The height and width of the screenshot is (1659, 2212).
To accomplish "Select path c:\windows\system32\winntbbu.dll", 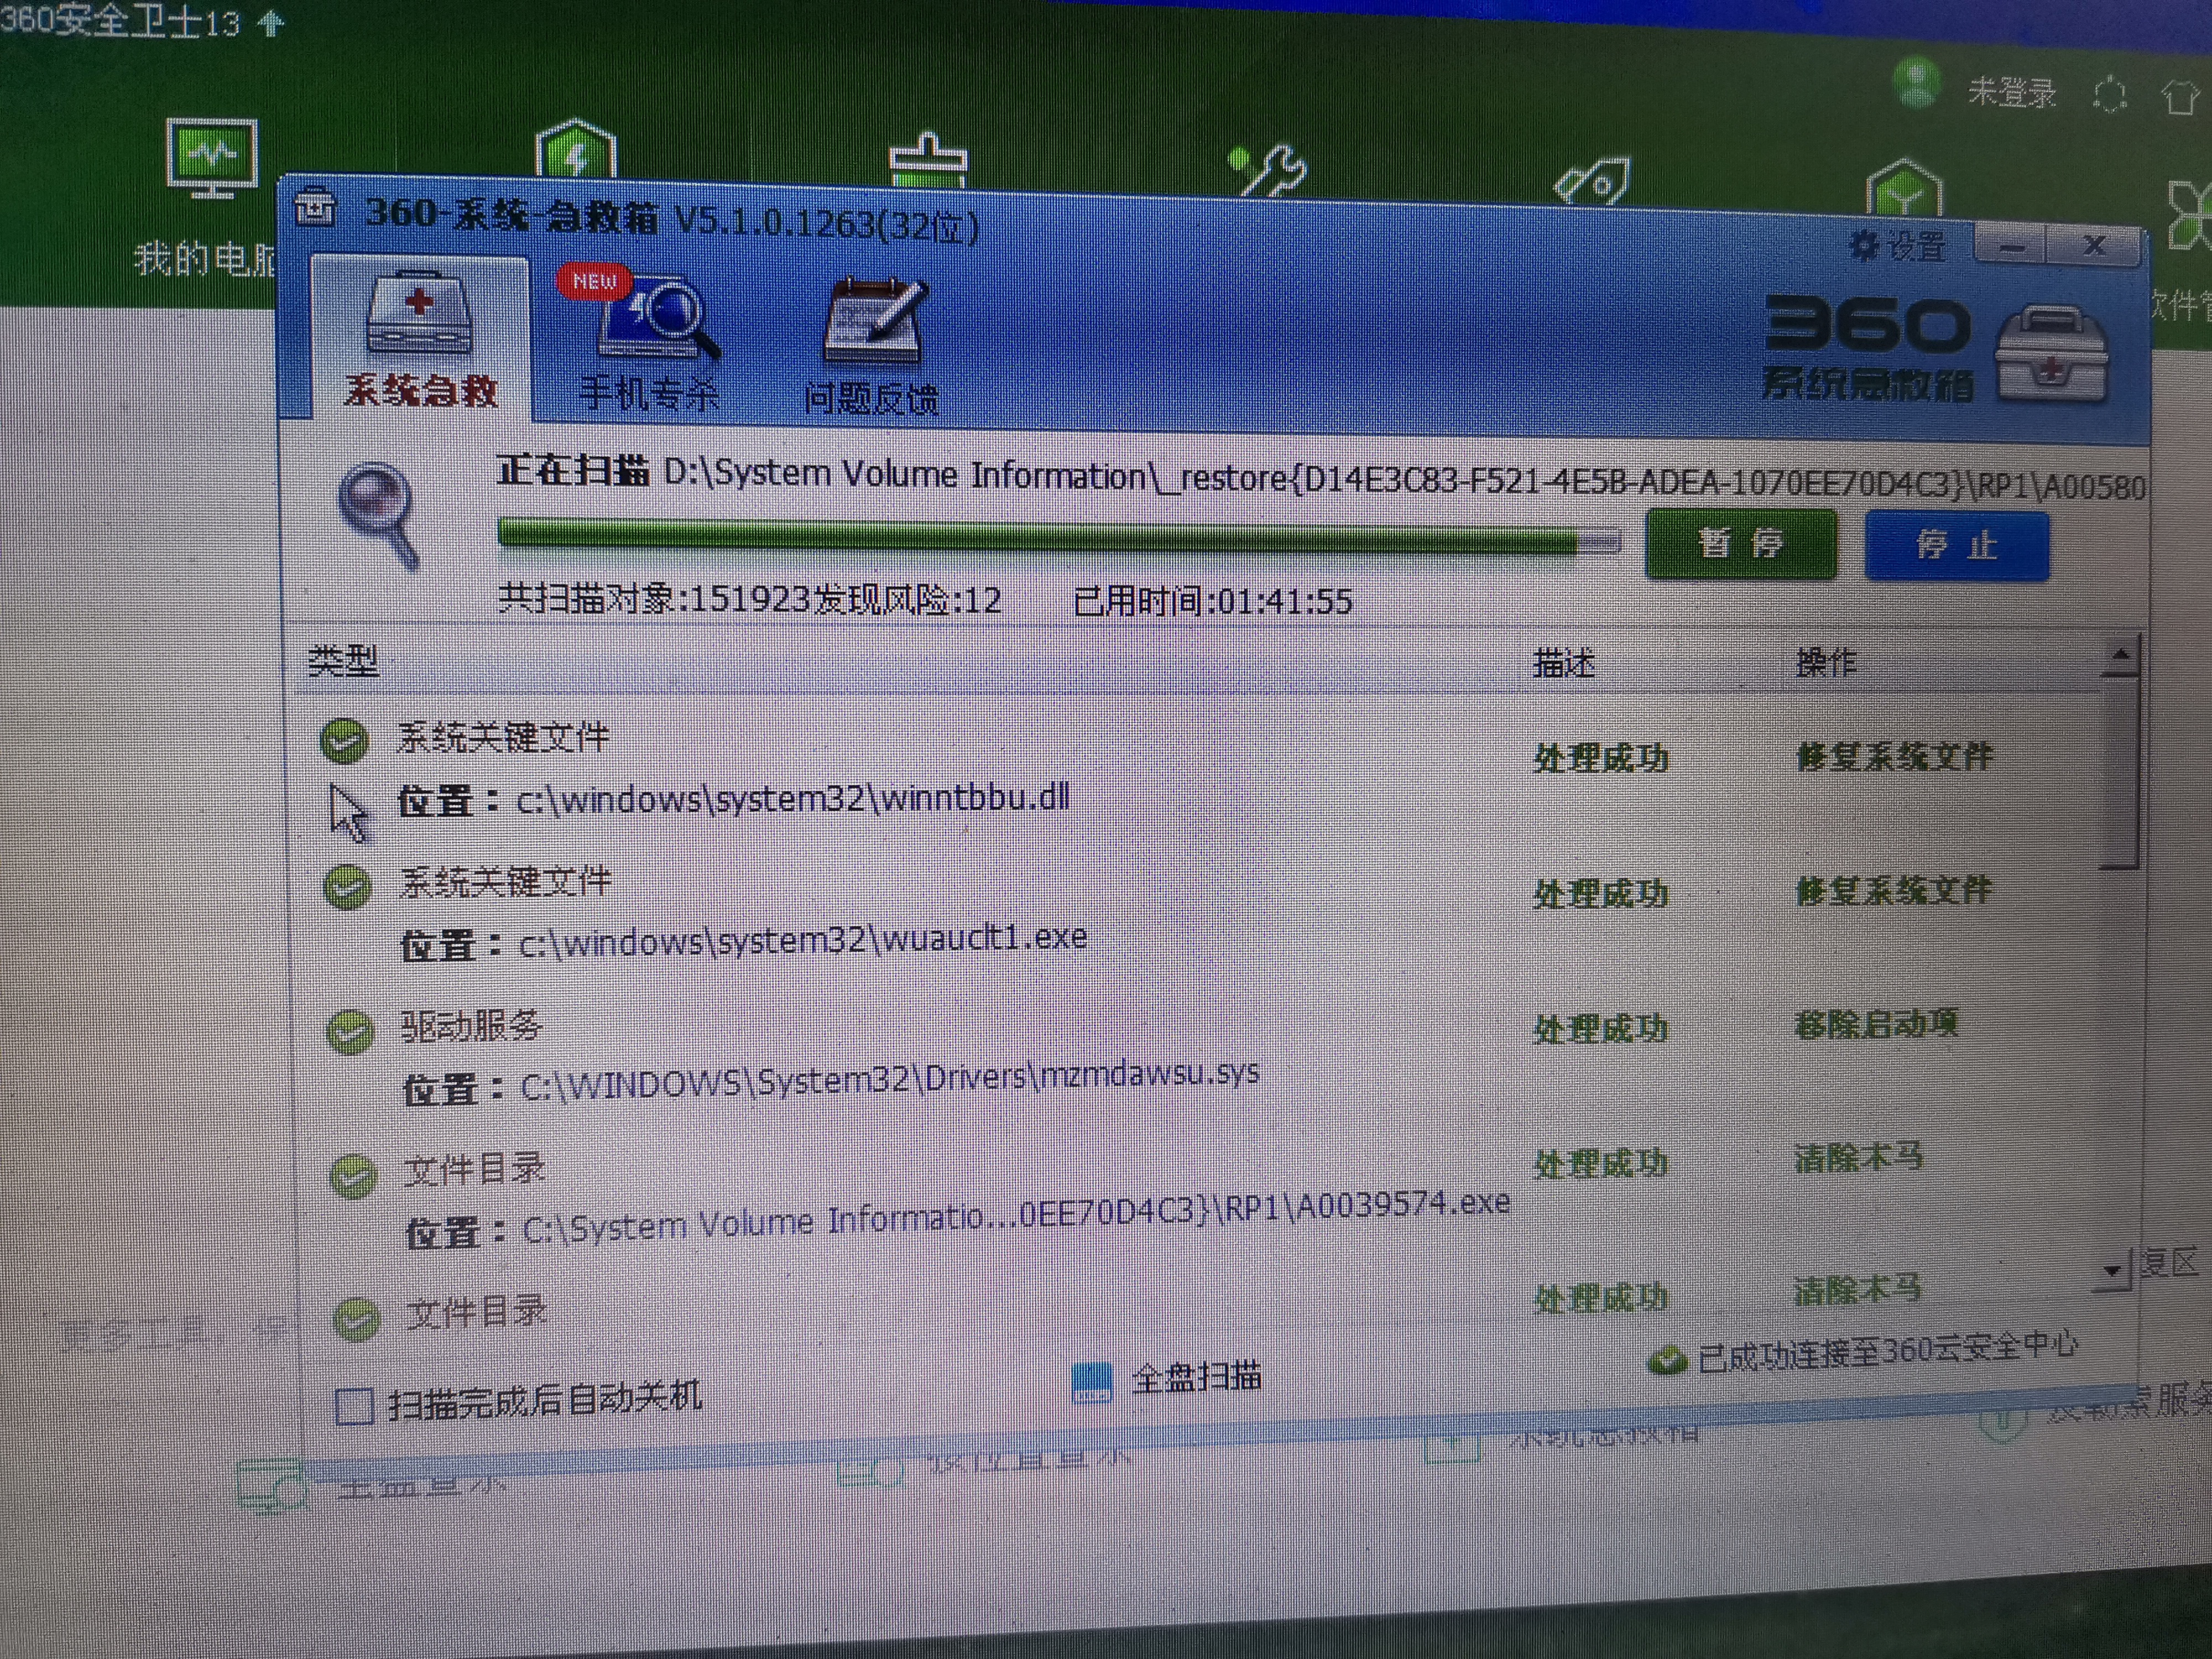I will coord(793,799).
